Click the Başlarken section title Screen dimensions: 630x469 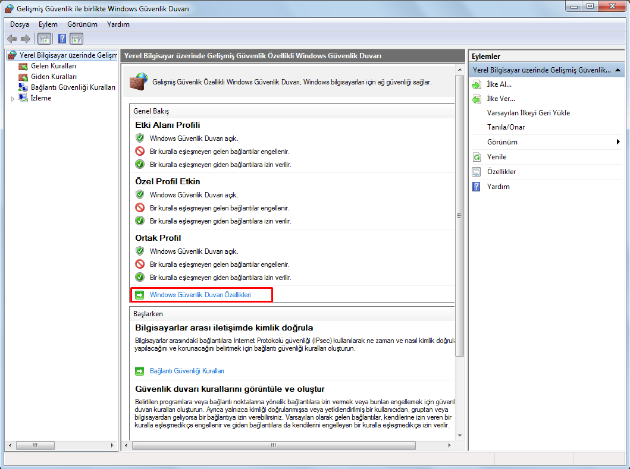pyautogui.click(x=148, y=314)
